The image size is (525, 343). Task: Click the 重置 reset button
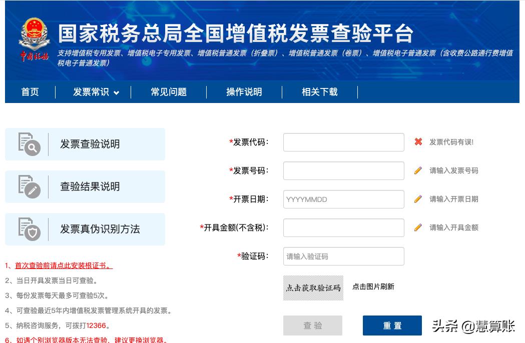[392, 325]
